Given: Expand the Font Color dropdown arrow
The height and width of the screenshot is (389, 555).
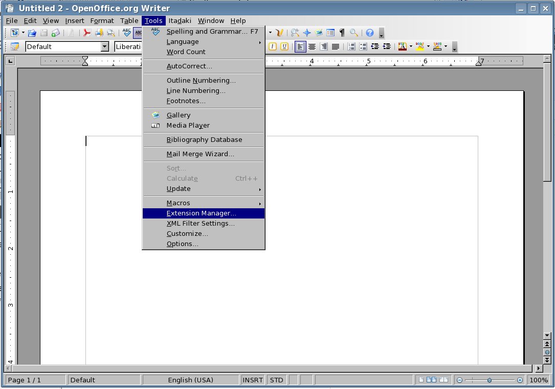Looking at the screenshot, I should coord(411,46).
